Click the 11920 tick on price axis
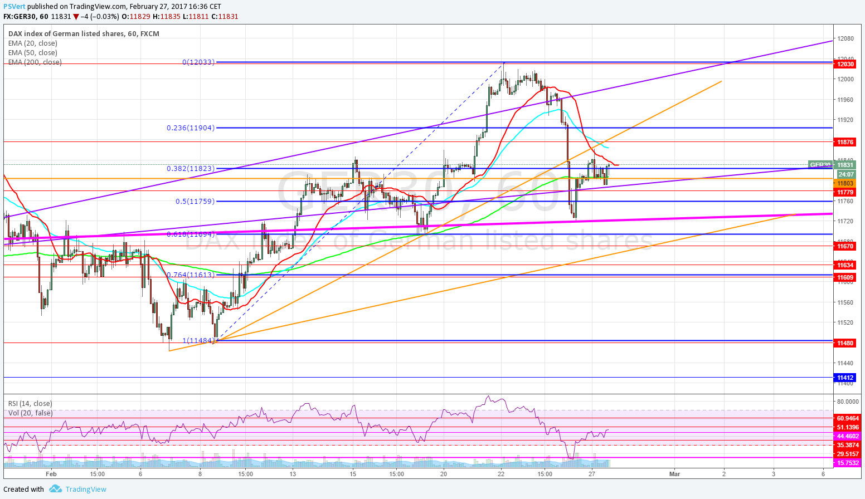This screenshot has width=865, height=499. coord(845,120)
